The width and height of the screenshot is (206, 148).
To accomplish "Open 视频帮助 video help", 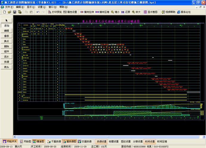I will (169, 12).
